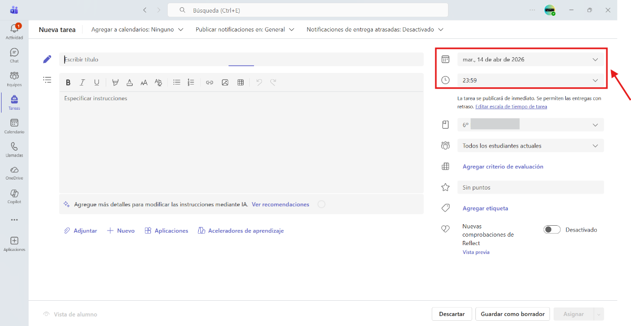Open the due date picker

point(531,59)
